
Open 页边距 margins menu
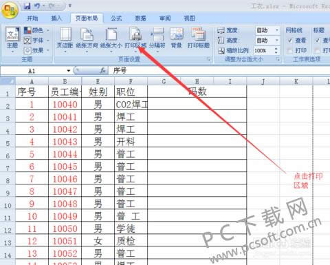[65, 40]
